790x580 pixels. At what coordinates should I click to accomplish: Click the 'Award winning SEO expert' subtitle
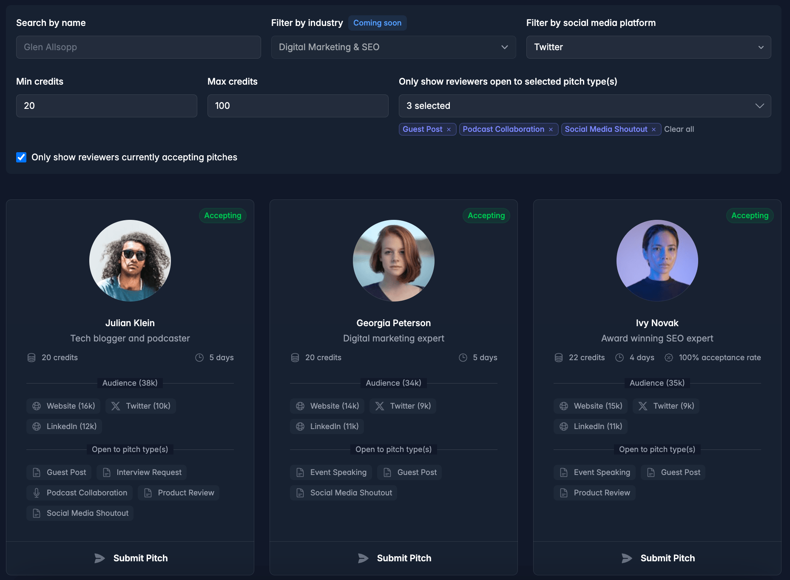657,338
